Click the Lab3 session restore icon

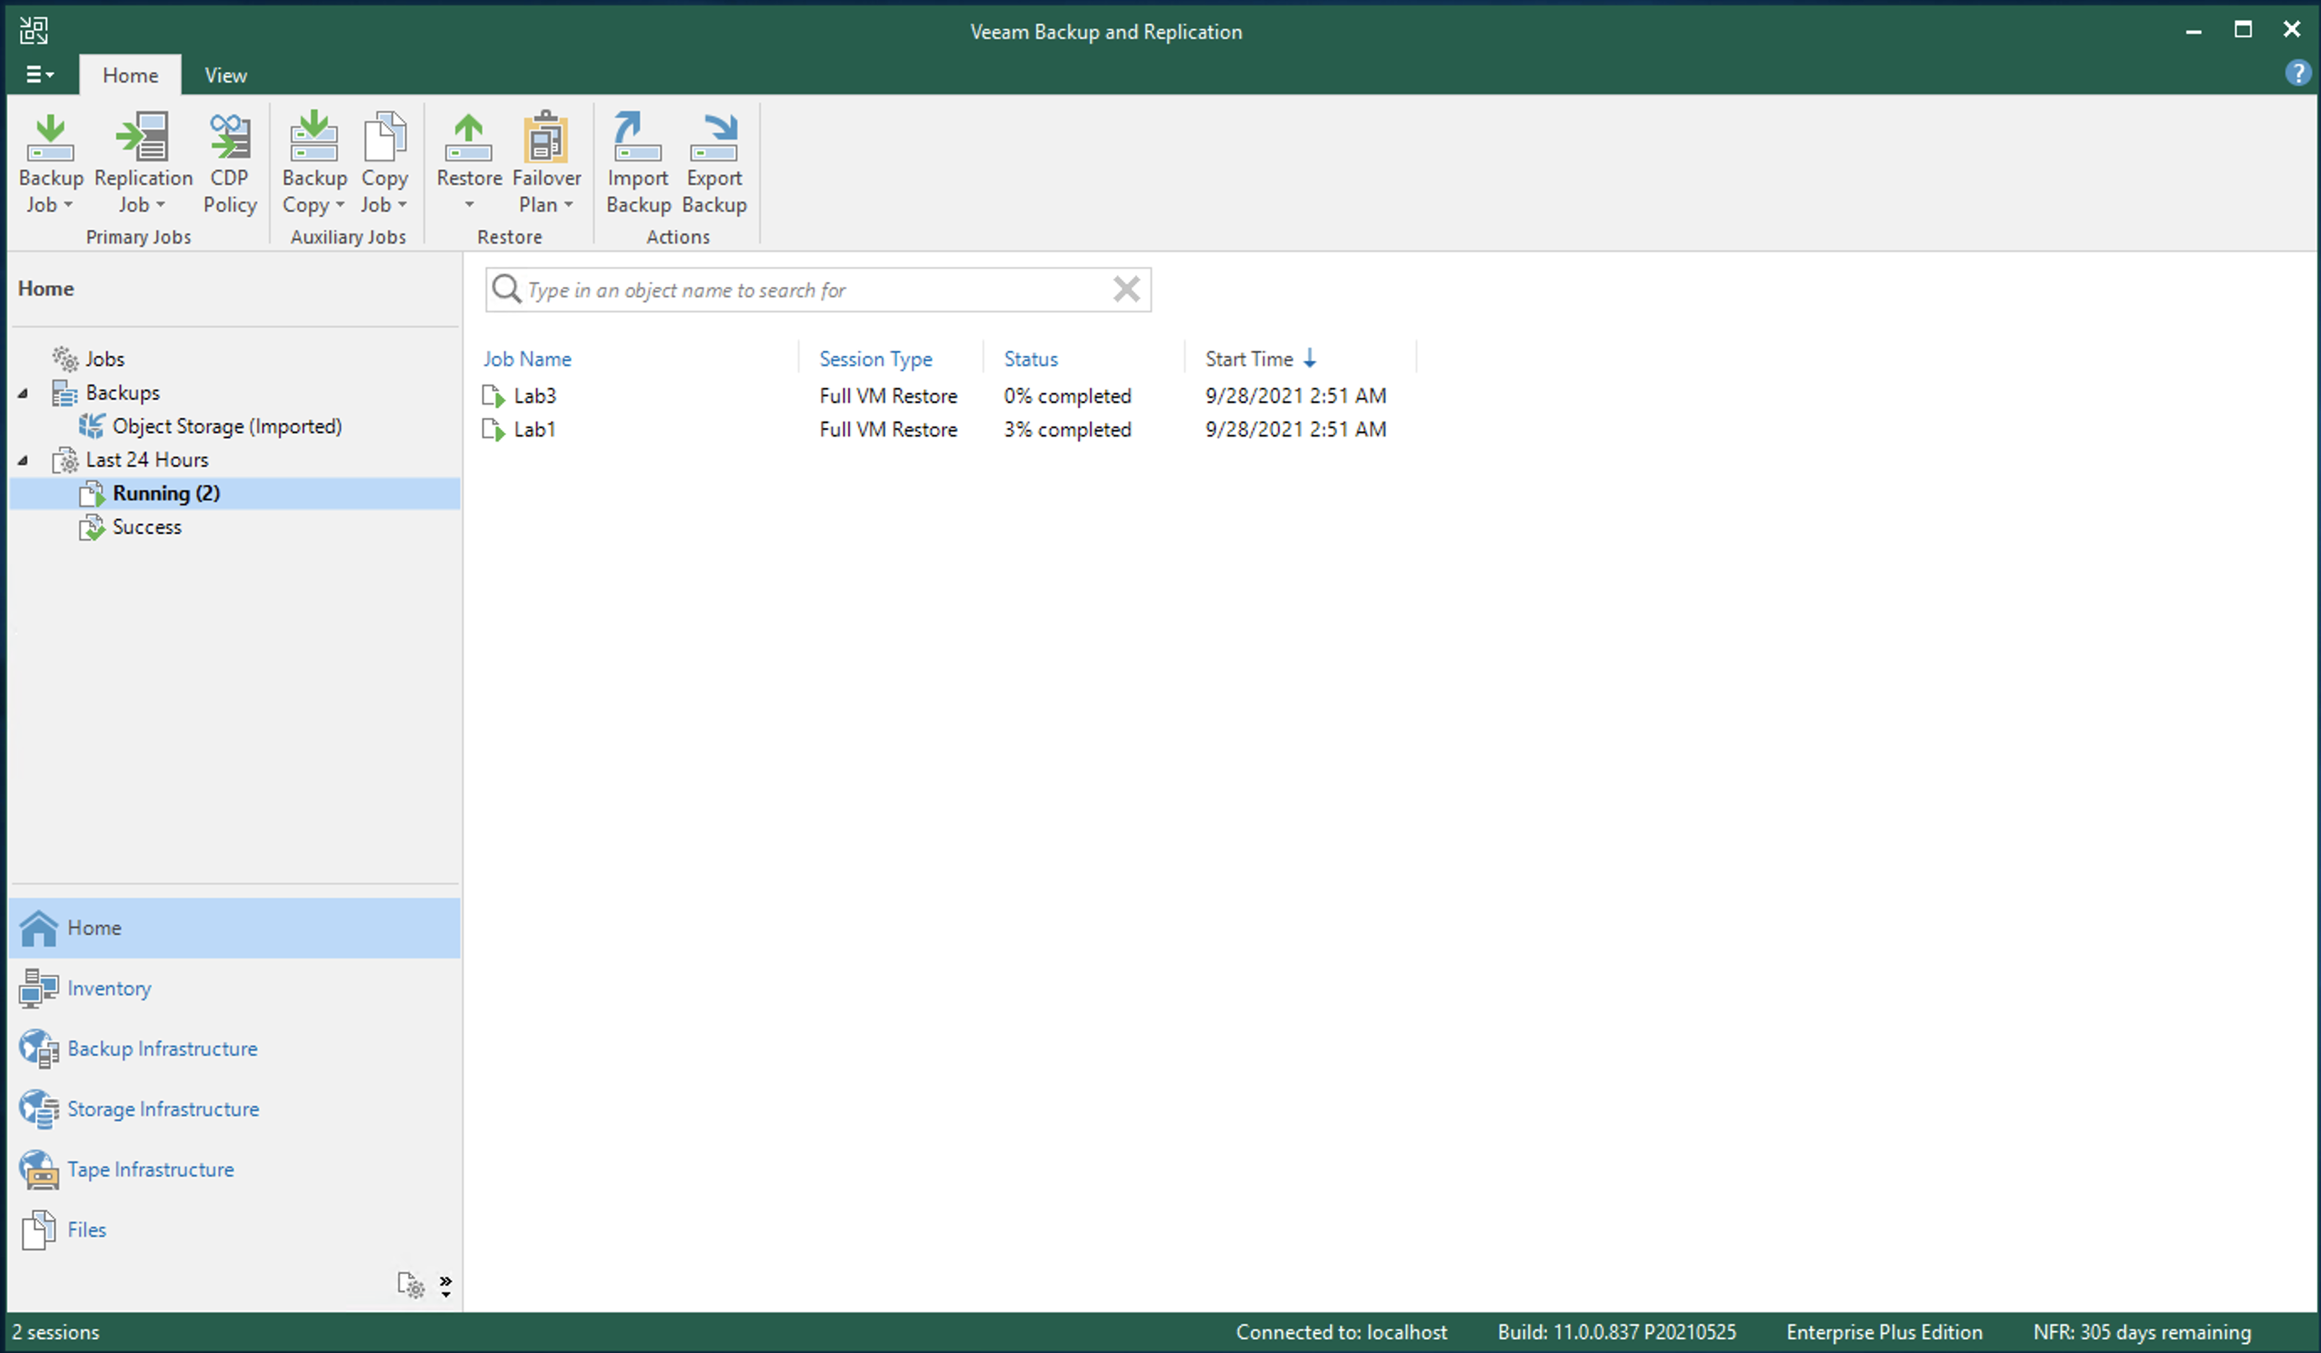[x=494, y=396]
